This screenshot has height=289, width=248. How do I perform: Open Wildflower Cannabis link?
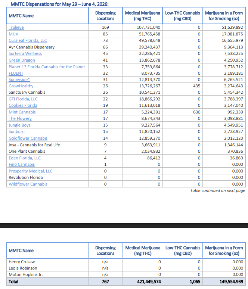click(x=28, y=184)
